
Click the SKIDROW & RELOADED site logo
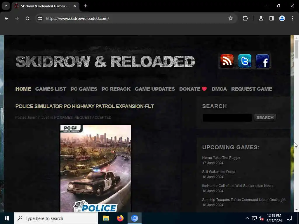tap(105, 62)
